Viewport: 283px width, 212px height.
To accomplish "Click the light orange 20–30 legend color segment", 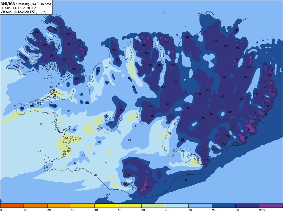I will tap(59, 206).
